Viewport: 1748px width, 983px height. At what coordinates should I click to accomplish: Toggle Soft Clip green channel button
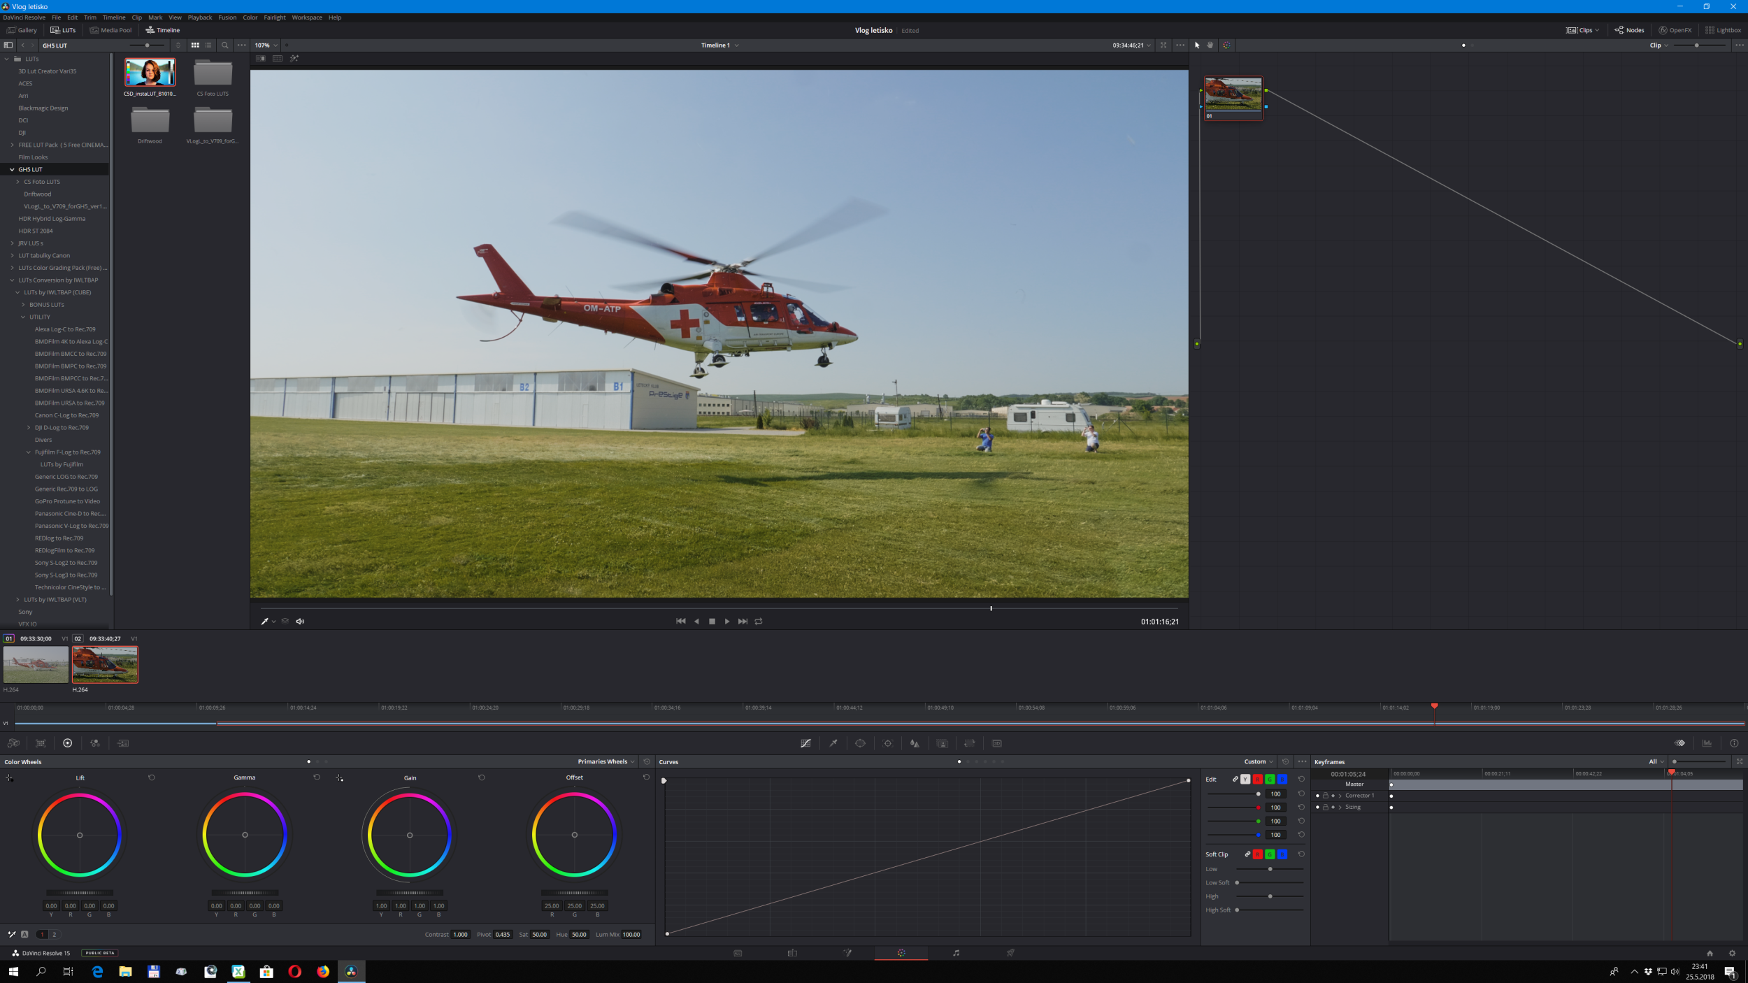point(1270,854)
